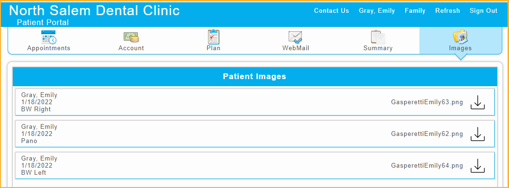Switch to the Appointments tab label

(x=49, y=48)
